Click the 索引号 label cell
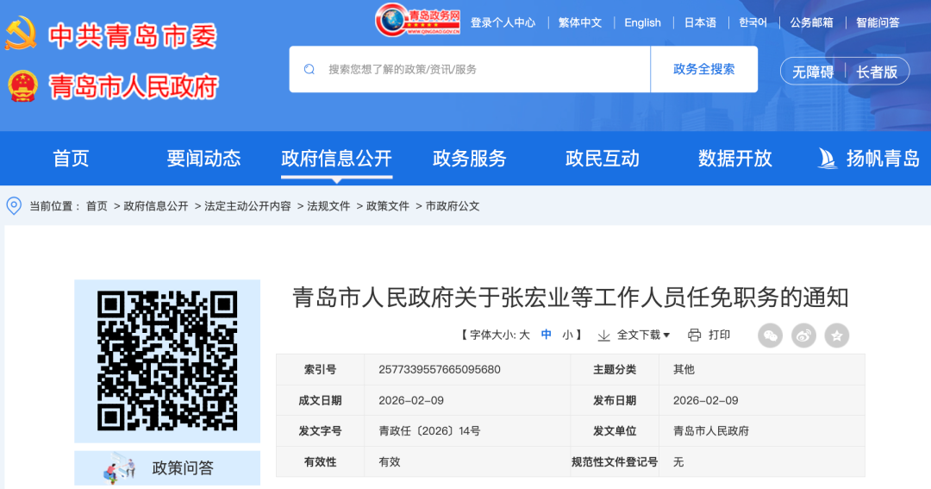 click(320, 370)
